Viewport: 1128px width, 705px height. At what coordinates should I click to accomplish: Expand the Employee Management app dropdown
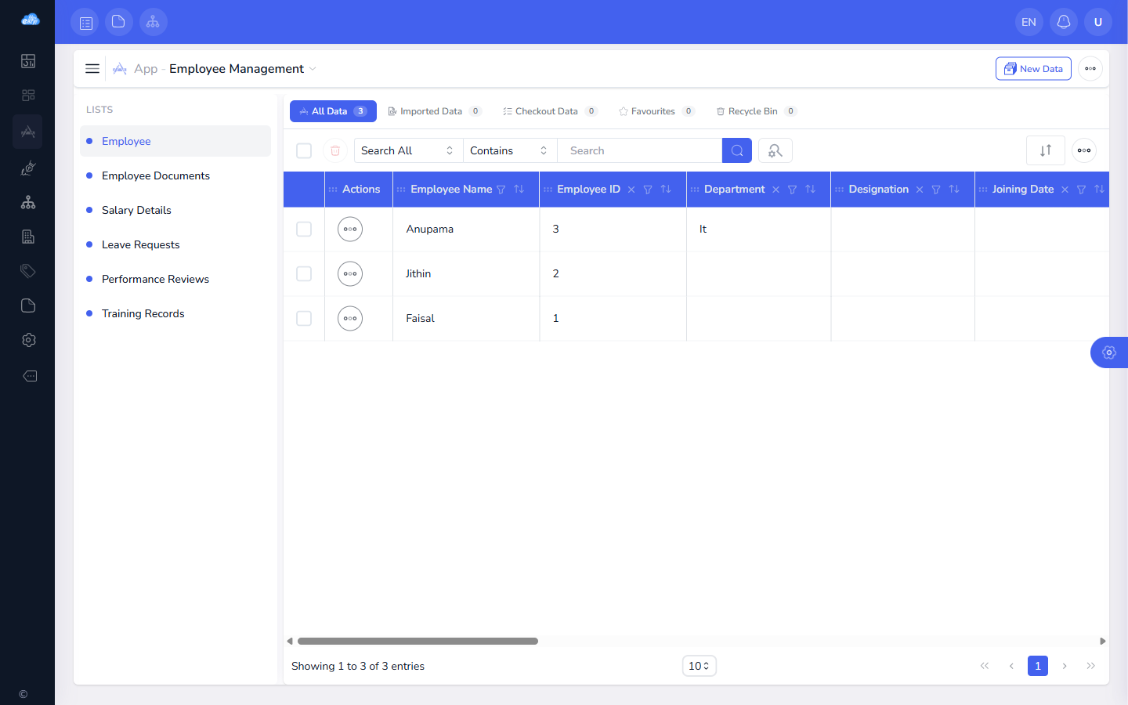(313, 69)
